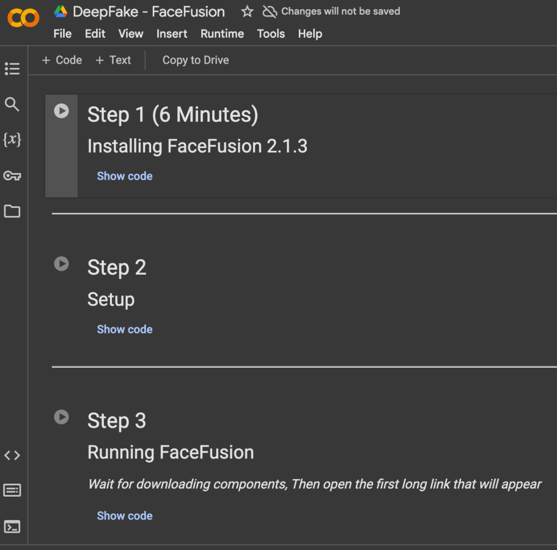Screen dimensions: 557x550
Task: Add a new Text cell
Action: [113, 60]
